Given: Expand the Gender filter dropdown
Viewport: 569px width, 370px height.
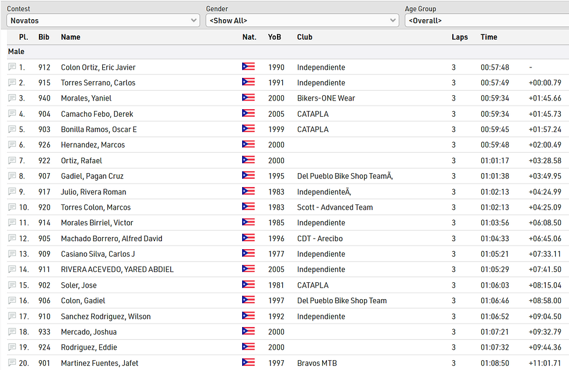Looking at the screenshot, I should point(302,21).
